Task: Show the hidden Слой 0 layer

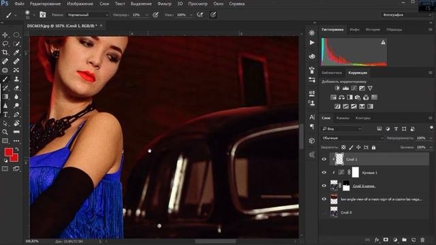Action: (x=324, y=212)
